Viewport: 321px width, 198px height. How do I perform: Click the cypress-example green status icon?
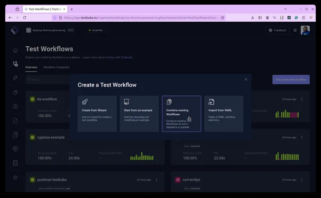[33, 138]
